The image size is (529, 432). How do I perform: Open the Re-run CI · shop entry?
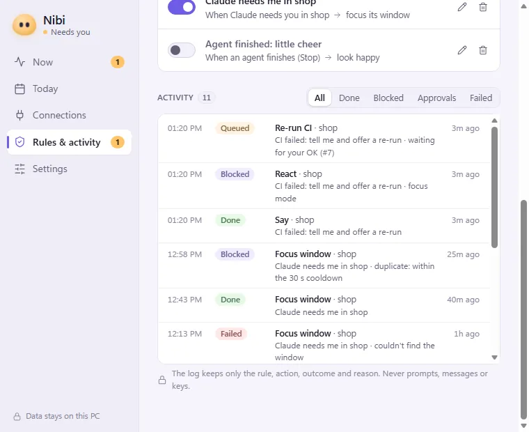point(324,139)
